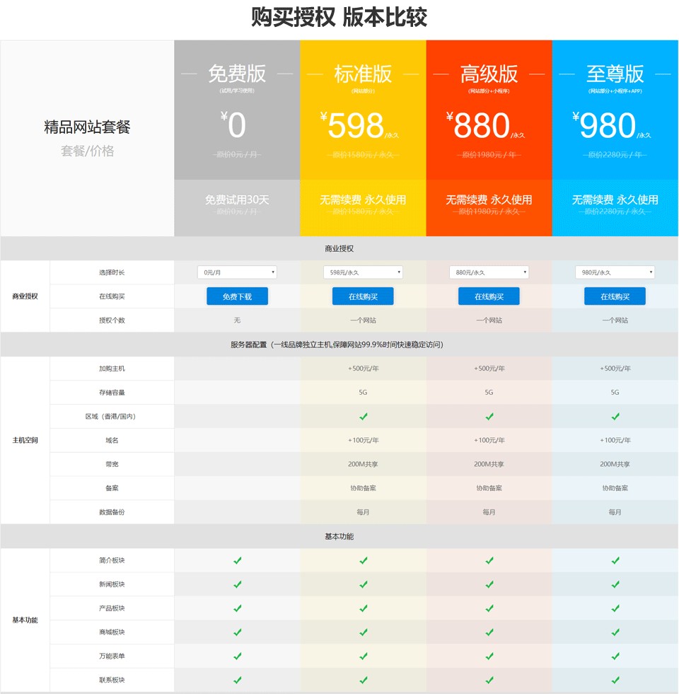Image resolution: width=679 pixels, height=694 pixels.
Task: Click 高级版 checkmark for 联系板块
Action: point(489,680)
